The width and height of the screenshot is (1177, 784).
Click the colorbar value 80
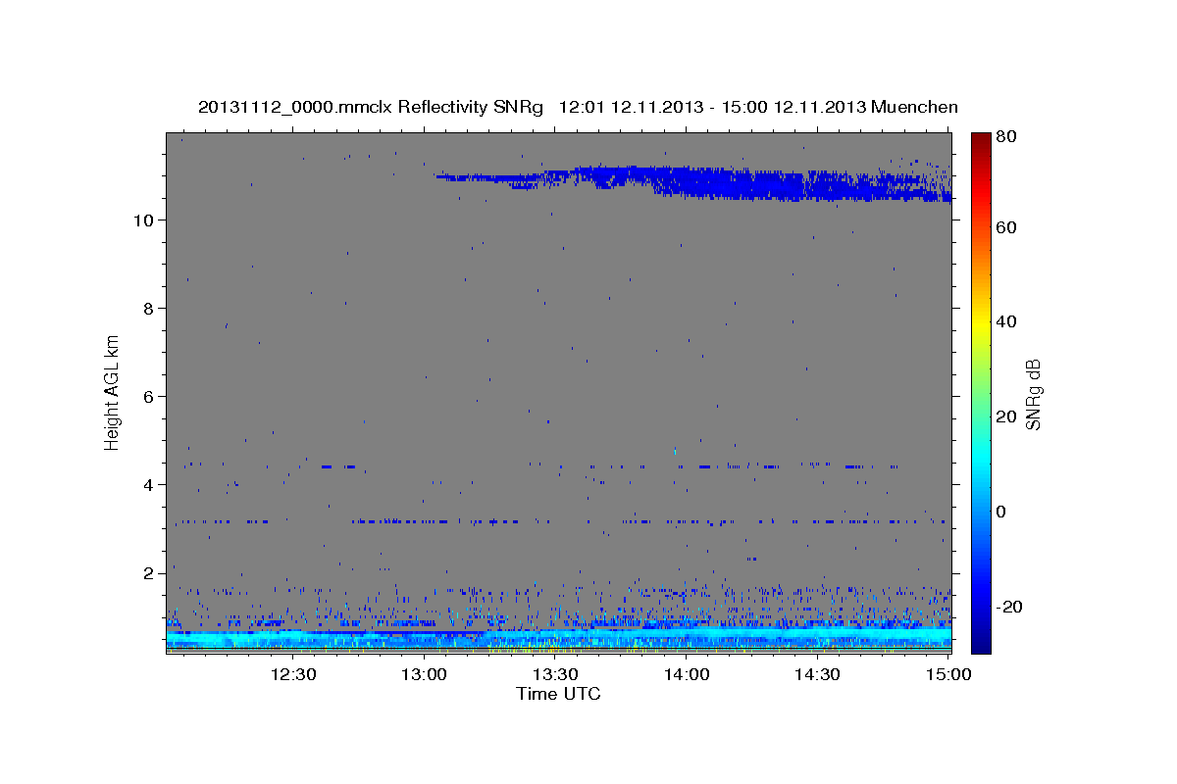tap(1008, 137)
